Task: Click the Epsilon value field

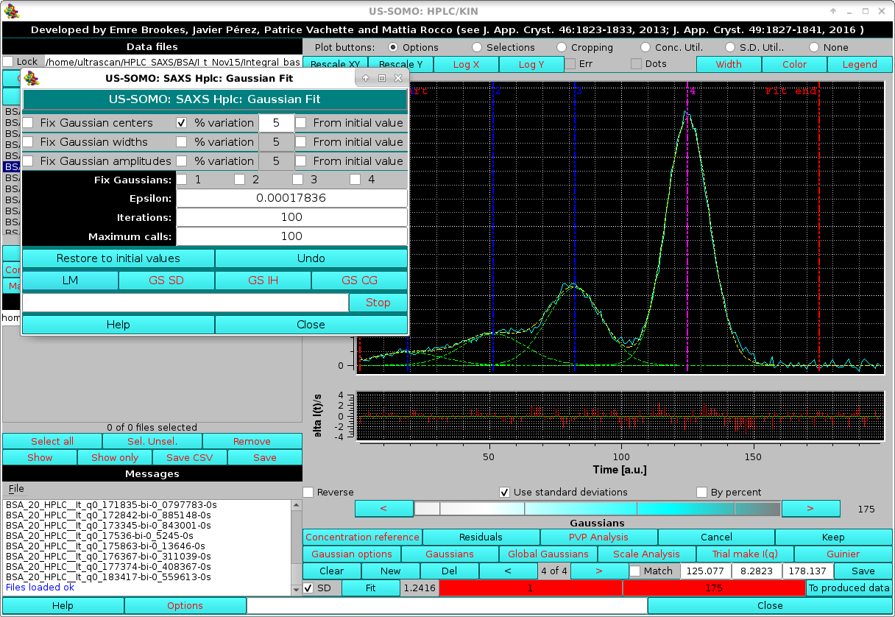Action: click(x=291, y=197)
